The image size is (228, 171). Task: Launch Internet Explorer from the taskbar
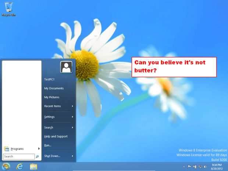[x=20, y=167]
